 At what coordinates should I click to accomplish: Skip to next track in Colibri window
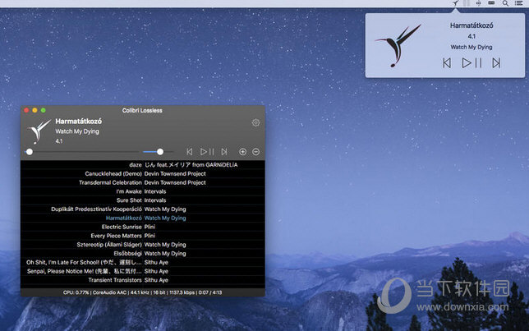coord(224,152)
